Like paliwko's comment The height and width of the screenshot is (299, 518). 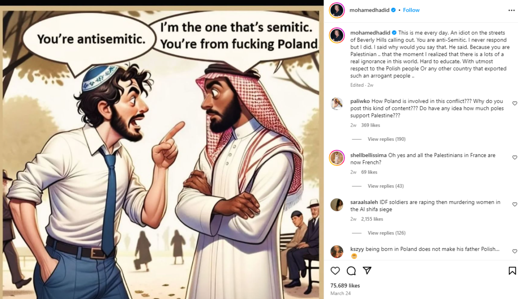click(514, 103)
